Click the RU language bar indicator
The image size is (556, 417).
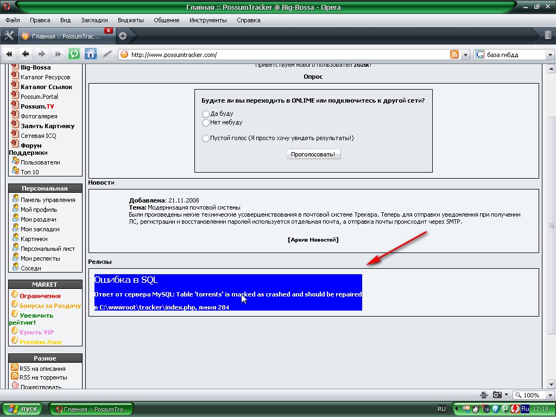point(441,409)
